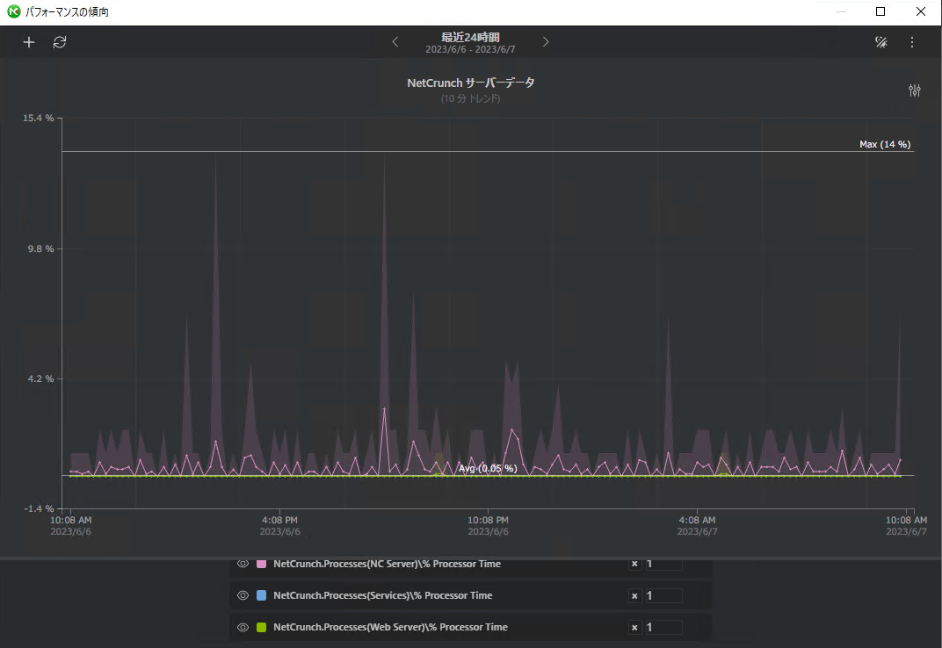Open the three-dot more options menu
Viewport: 942px width, 648px height.
(912, 42)
